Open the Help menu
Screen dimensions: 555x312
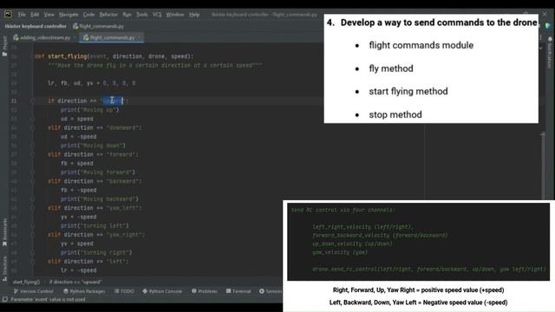(194, 15)
